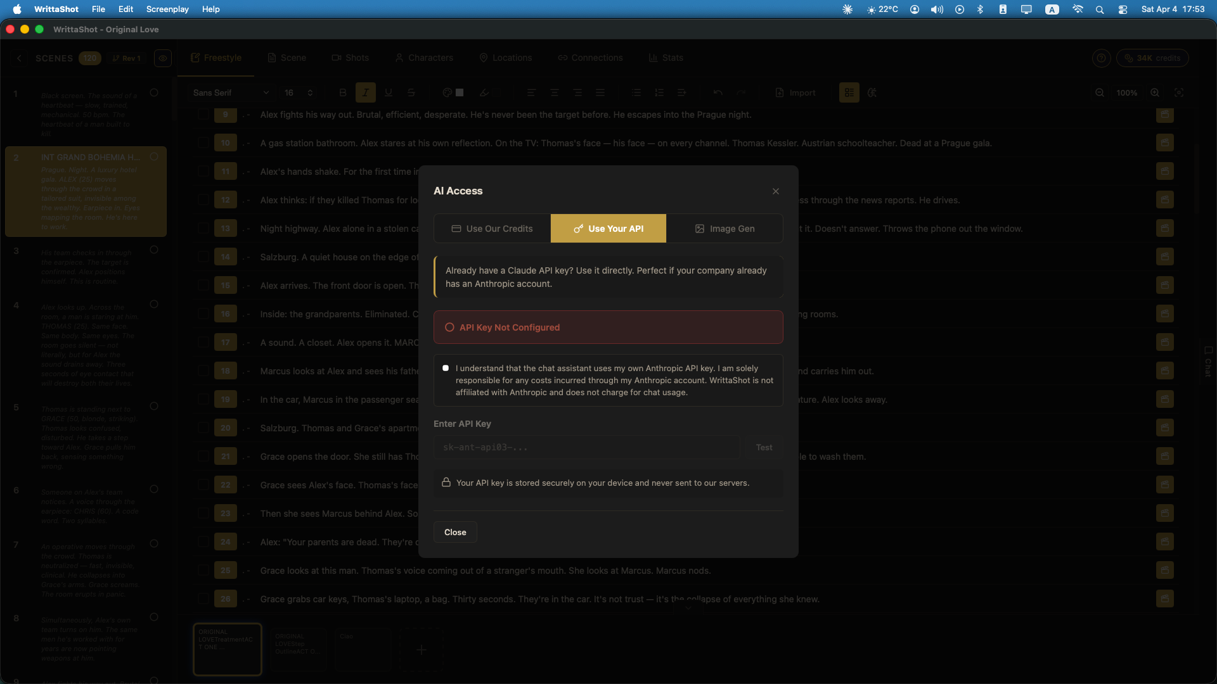Select the Shots view icon

point(336,58)
